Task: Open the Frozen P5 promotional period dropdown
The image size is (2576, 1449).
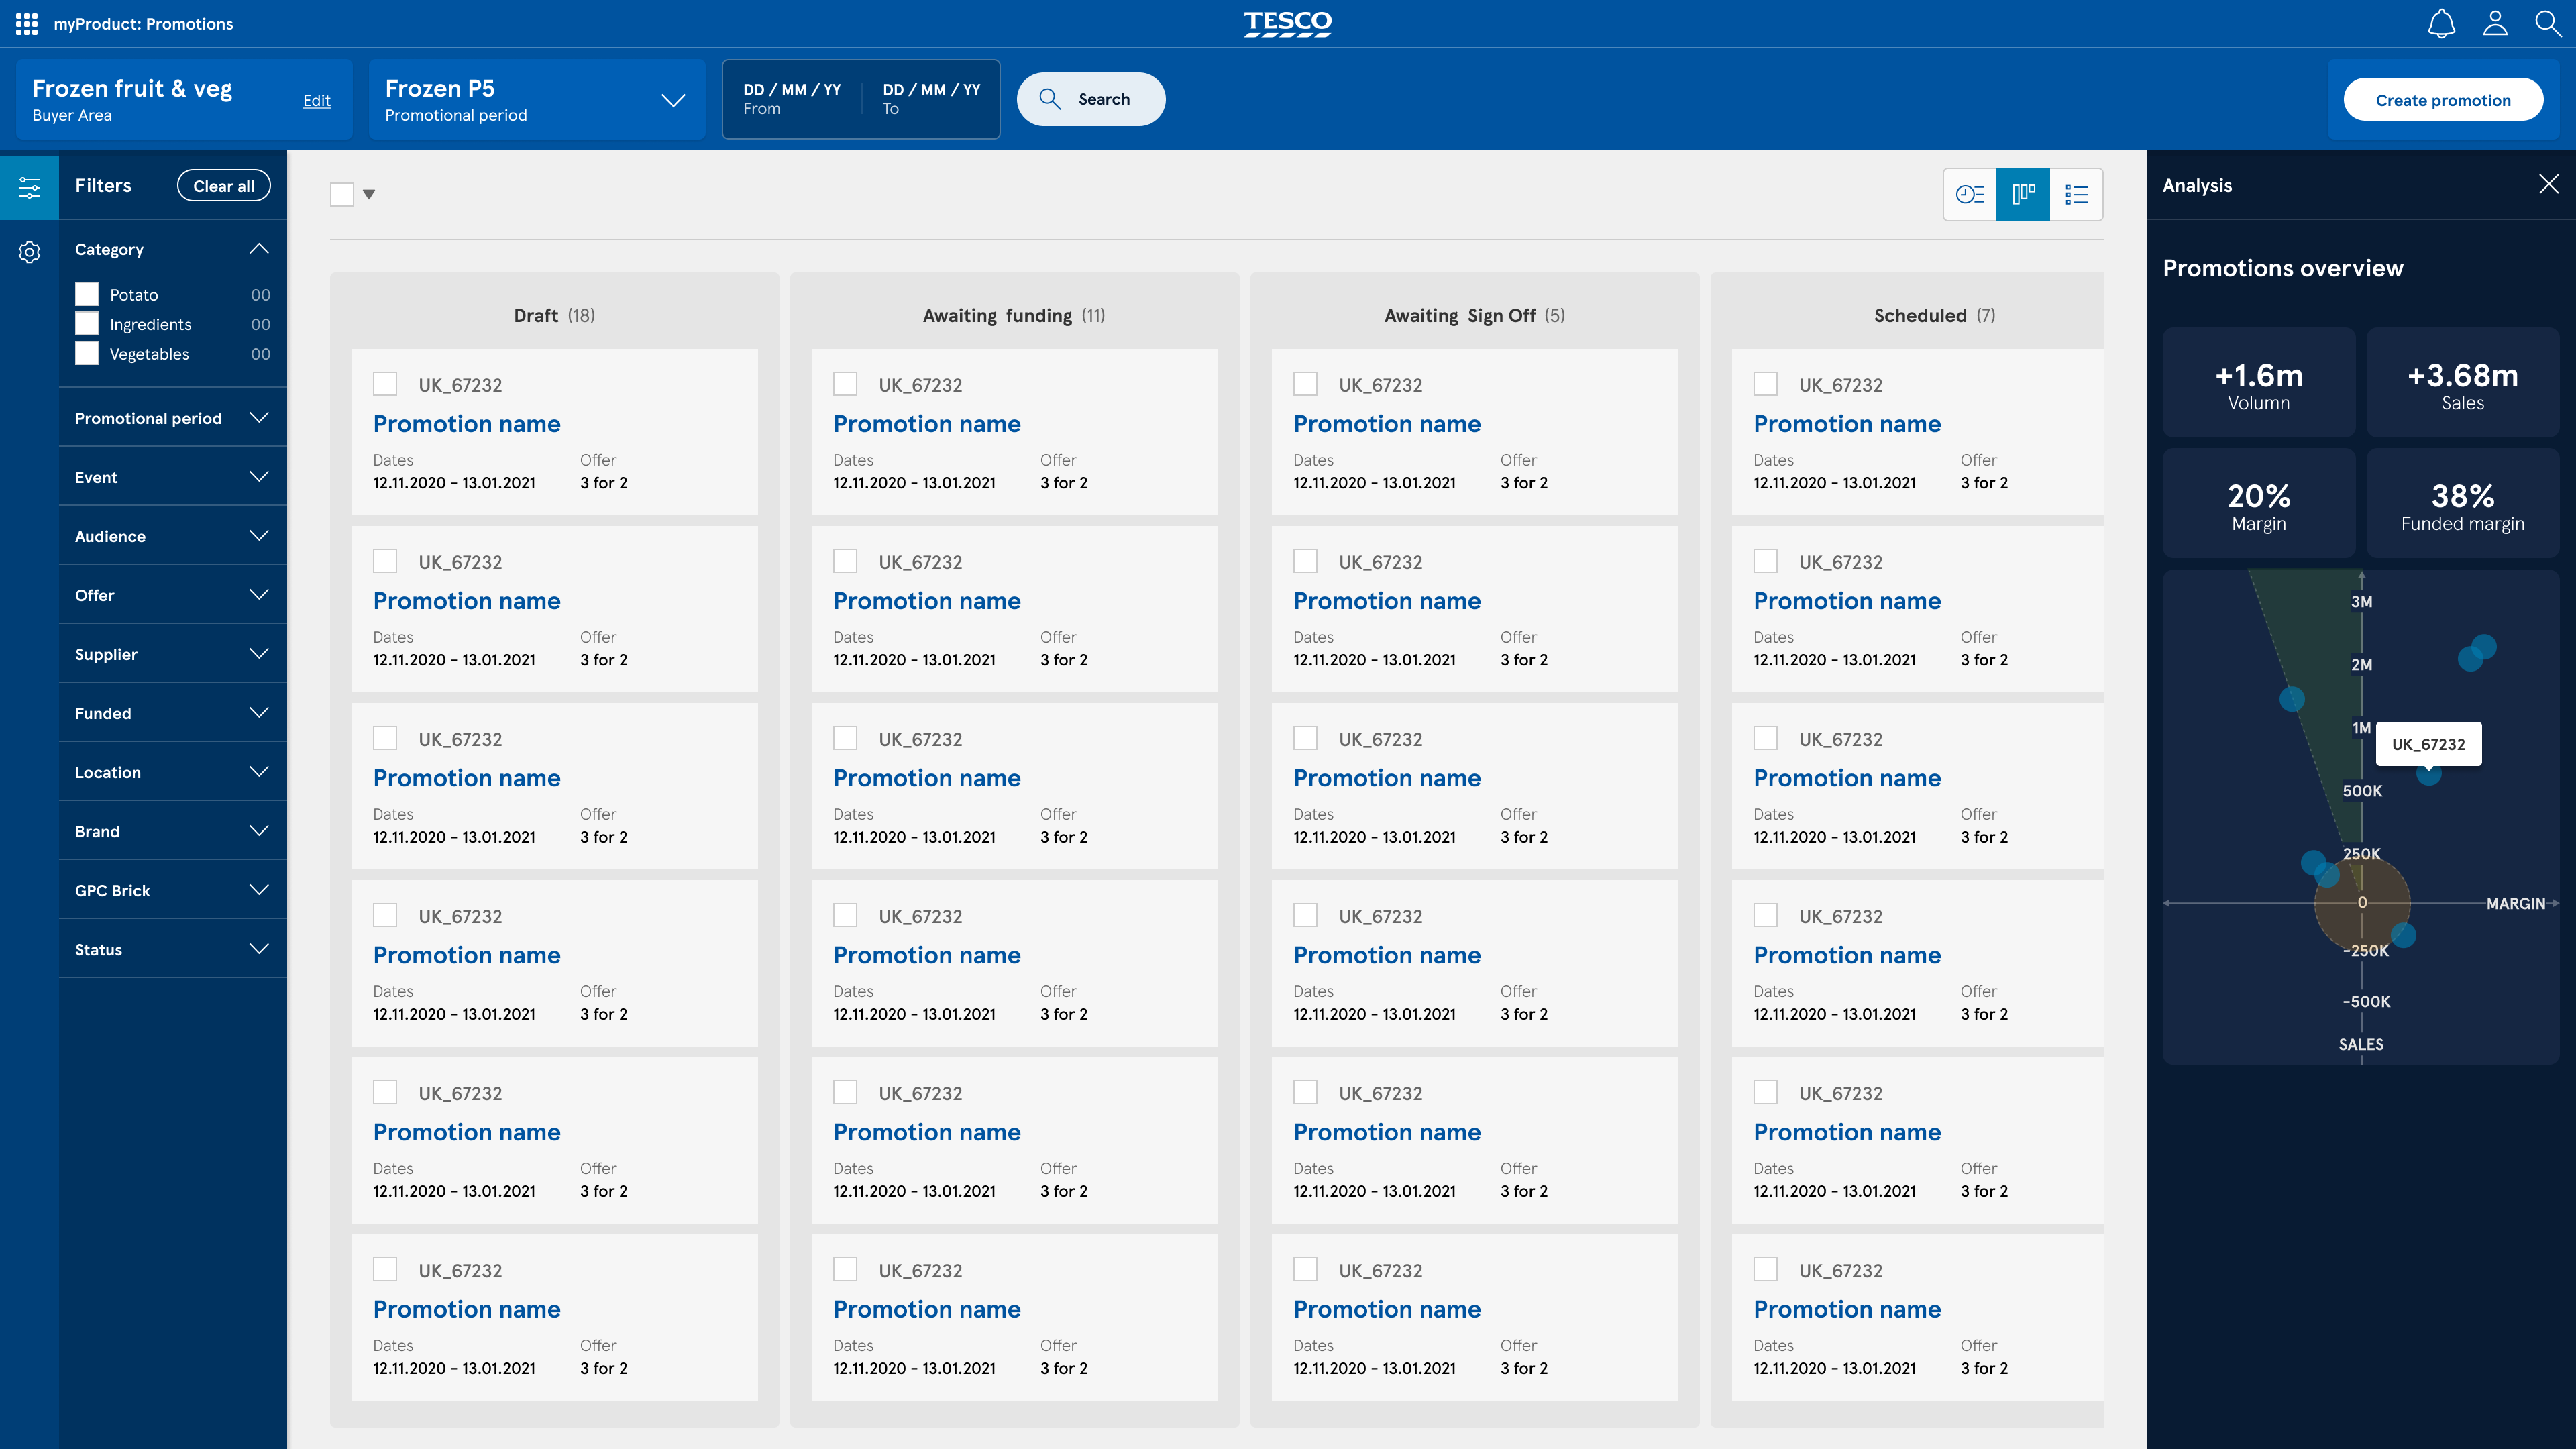Action: pyautogui.click(x=537, y=100)
